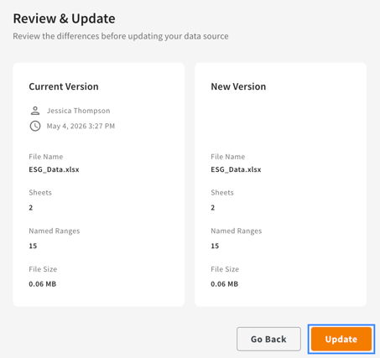Click the May 4, 2026 3:27 PM timestamp
This screenshot has height=358, width=380.
[x=81, y=126]
